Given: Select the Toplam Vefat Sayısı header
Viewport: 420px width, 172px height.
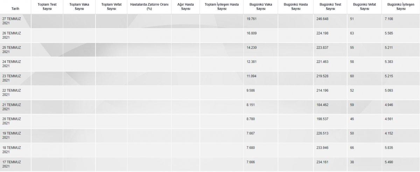Looking at the screenshot, I should coord(111,7).
